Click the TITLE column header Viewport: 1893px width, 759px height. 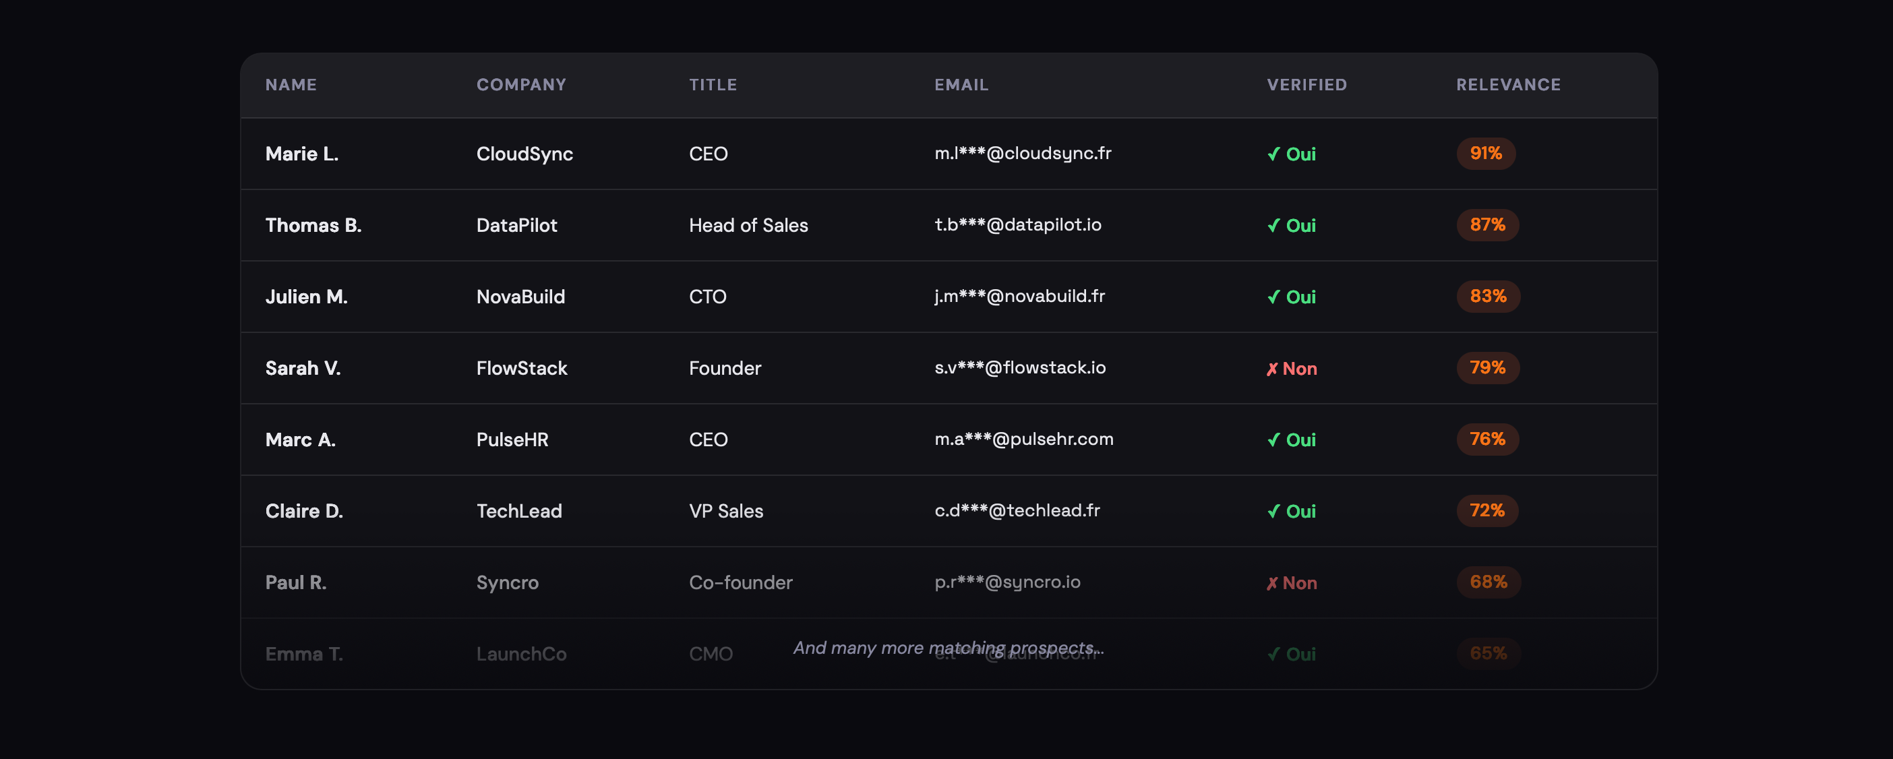pyautogui.click(x=713, y=84)
